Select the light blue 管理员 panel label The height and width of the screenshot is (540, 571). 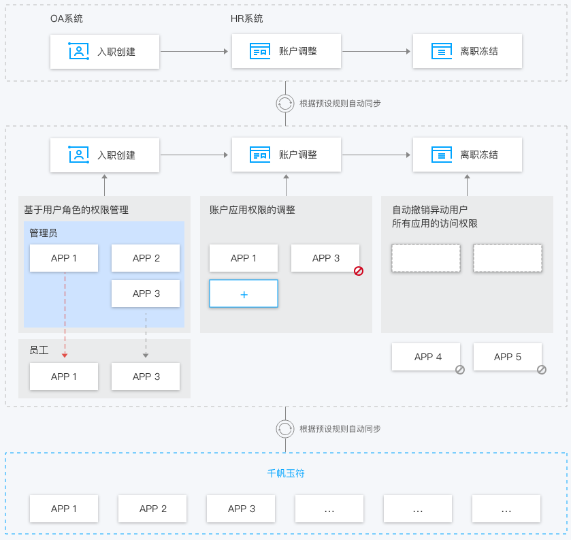point(44,233)
